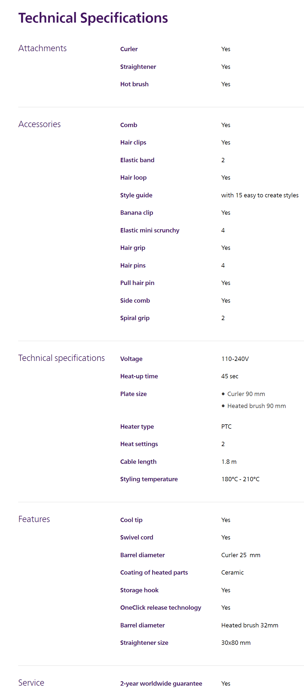Click the Heat-up time label
The image size is (304, 693).
coord(139,376)
